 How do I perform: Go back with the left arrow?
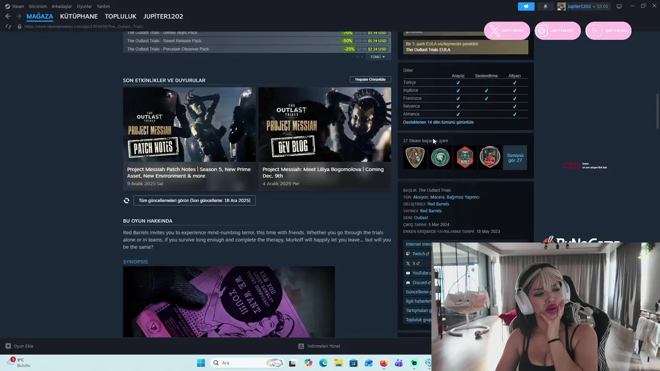8,16
